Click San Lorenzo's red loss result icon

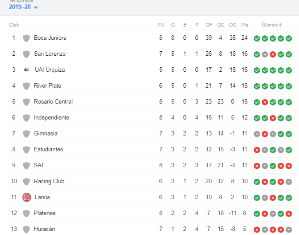[x=273, y=54]
